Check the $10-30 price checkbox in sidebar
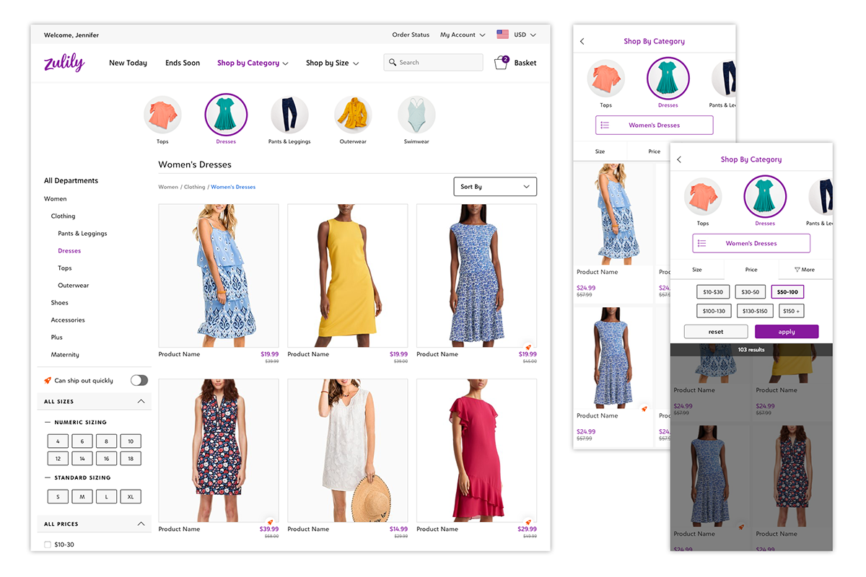Viewport: 866px width, 577px height. [x=48, y=545]
